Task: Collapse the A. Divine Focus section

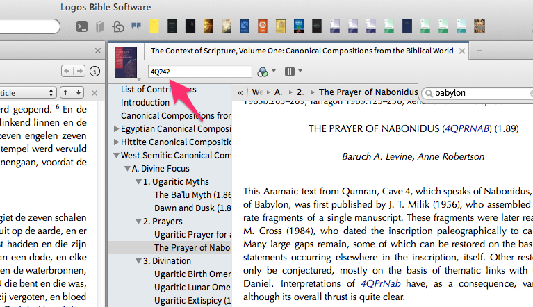Action: click(x=127, y=169)
